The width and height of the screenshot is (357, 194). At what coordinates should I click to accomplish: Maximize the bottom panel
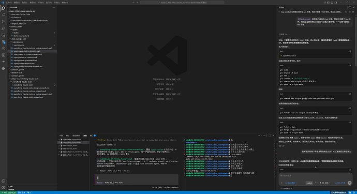[x=270, y=136]
